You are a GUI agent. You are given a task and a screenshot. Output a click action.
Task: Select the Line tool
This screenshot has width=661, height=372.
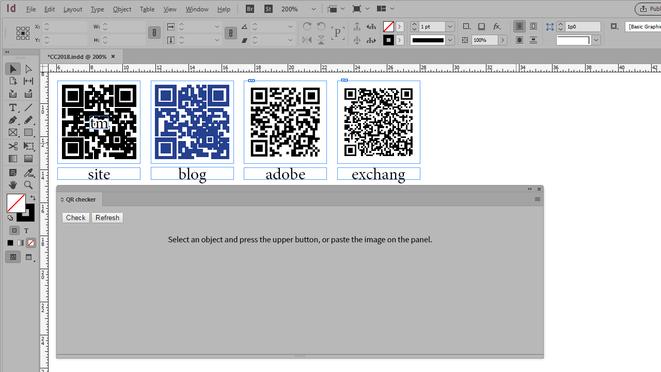[x=28, y=107]
